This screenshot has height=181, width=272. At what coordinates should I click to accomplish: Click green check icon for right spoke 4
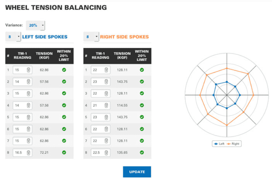click(x=142, y=105)
